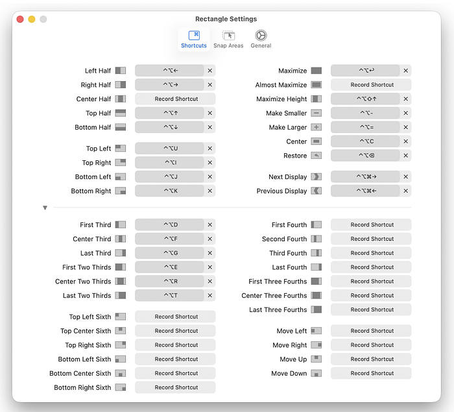Edit the Bottom Half shortcut field
454x412 pixels.
[x=169, y=127]
